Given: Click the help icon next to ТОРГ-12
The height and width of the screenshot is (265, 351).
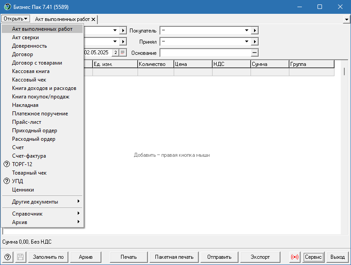Looking at the screenshot, I should coord(7,164).
